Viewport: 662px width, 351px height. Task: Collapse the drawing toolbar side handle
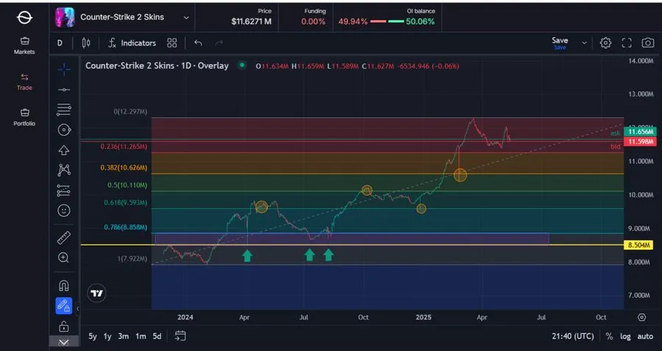pos(77,309)
